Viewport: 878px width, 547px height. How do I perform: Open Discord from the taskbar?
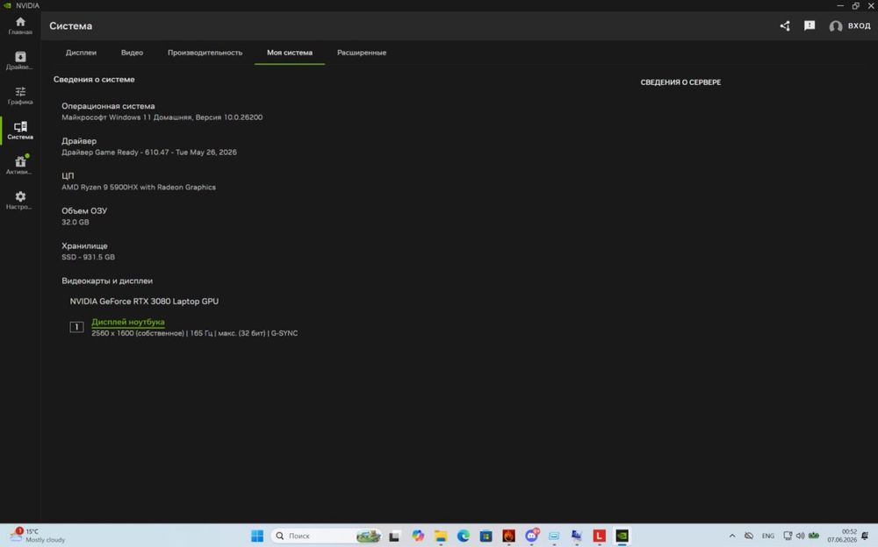pos(531,536)
